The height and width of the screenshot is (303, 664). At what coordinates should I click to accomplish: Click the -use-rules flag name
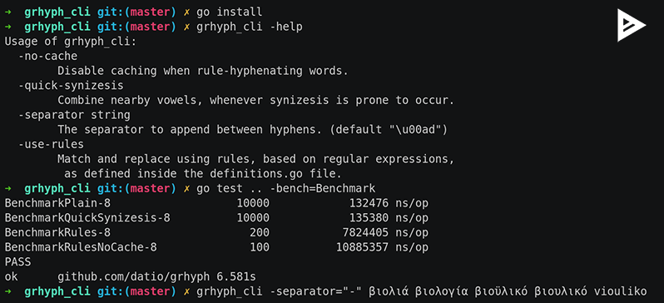pos(52,144)
